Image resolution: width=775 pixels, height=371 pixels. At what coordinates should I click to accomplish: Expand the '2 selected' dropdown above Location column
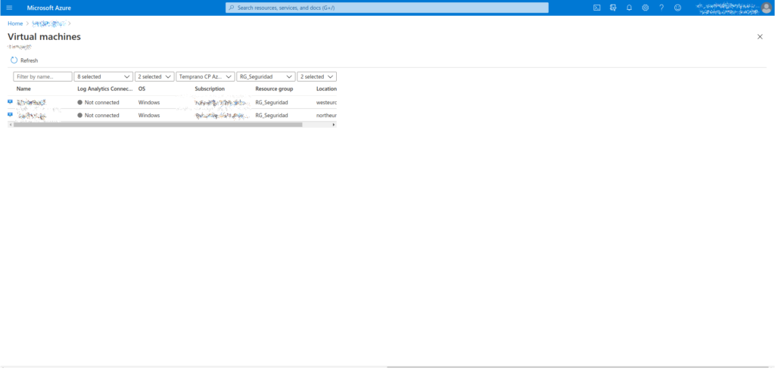(x=317, y=76)
